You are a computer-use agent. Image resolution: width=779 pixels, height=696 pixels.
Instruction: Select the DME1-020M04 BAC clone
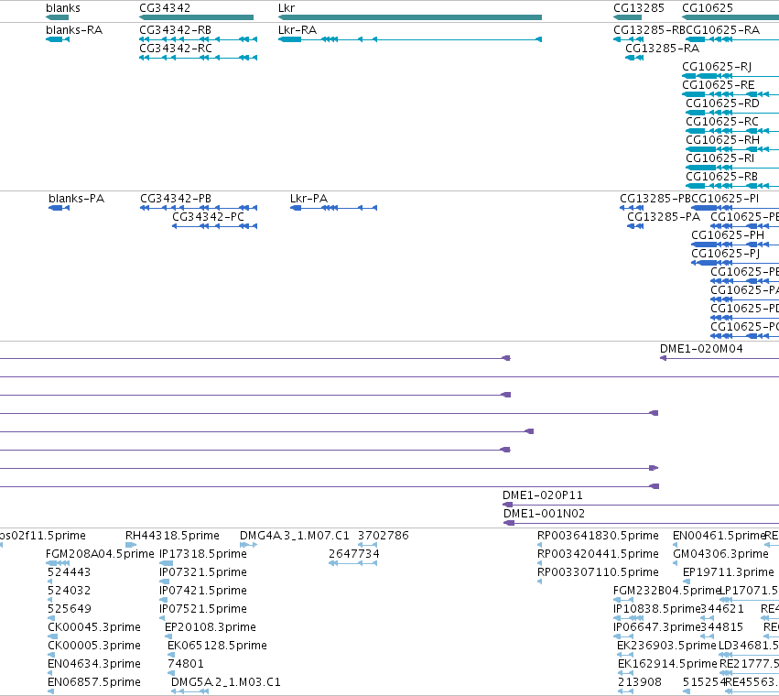pos(719,358)
